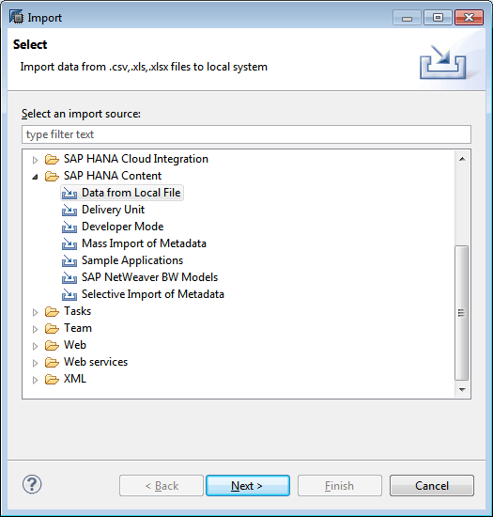493x517 pixels.
Task: Click the Sample Applications import icon
Action: [69, 260]
